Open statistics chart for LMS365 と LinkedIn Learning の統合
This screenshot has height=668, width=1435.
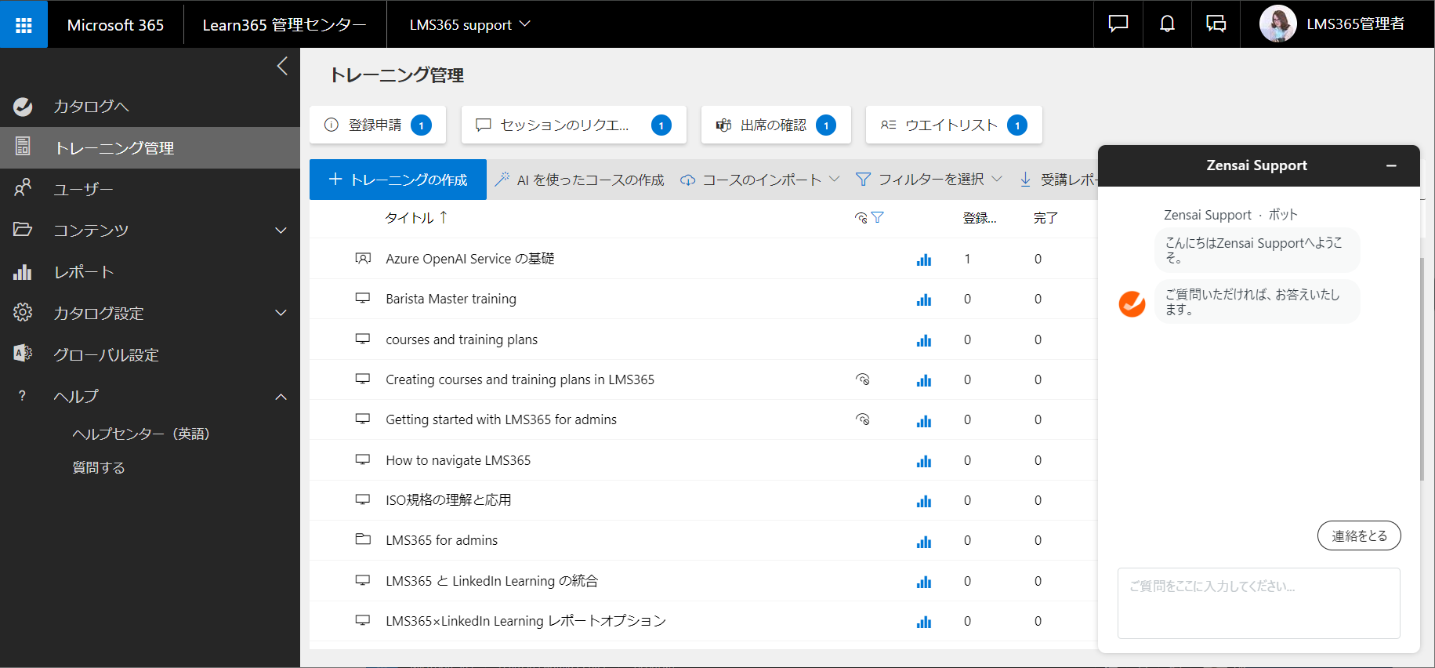(924, 582)
